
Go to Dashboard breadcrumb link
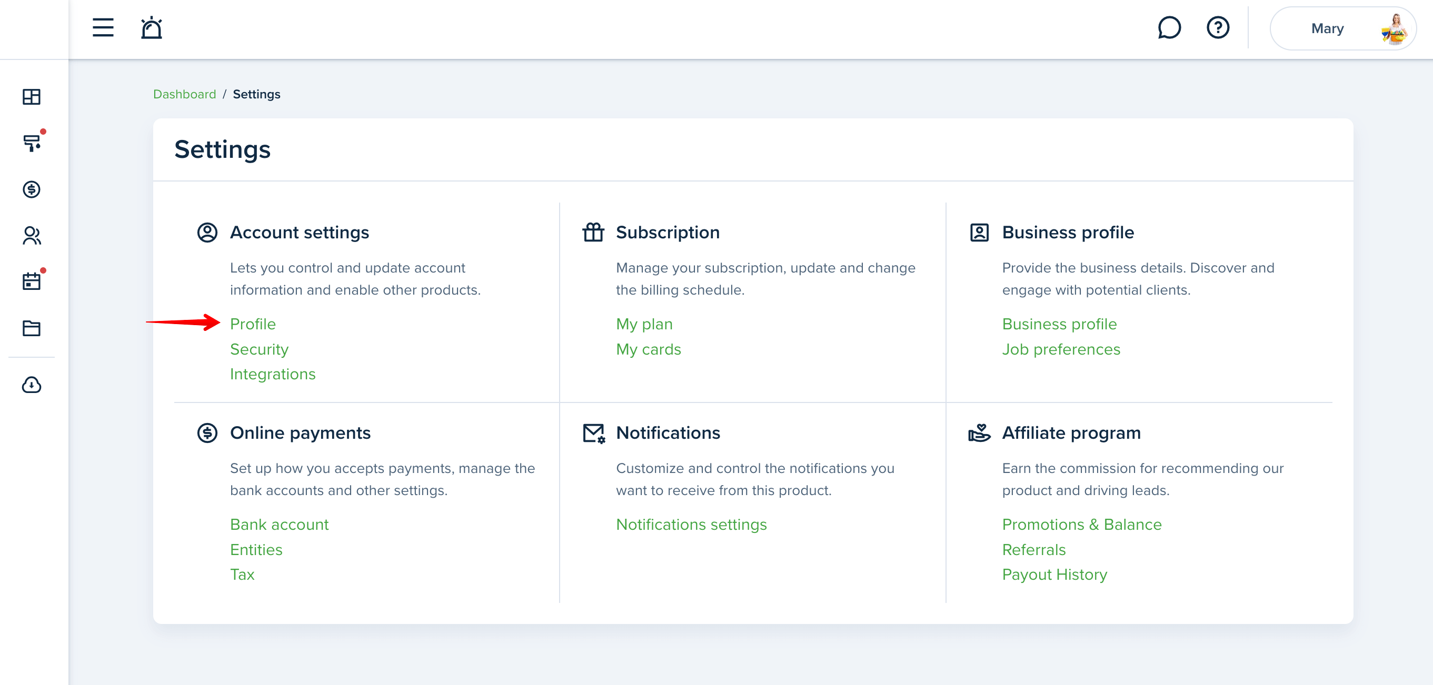(x=185, y=95)
